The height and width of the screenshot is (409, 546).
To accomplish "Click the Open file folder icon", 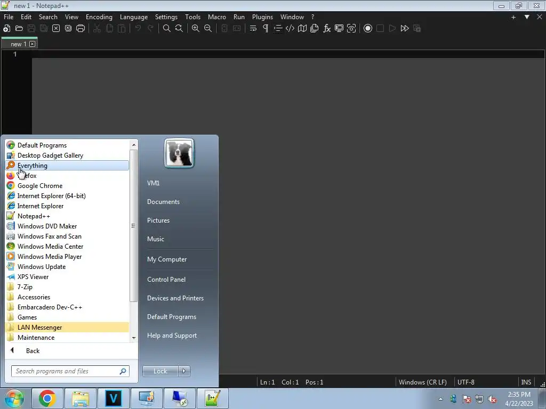I will click(19, 29).
